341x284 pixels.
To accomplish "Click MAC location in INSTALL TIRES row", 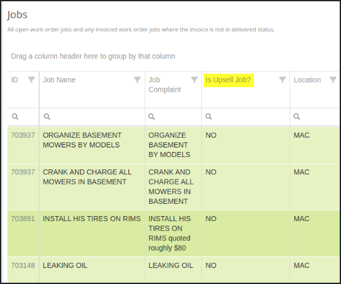I will pos(301,219).
